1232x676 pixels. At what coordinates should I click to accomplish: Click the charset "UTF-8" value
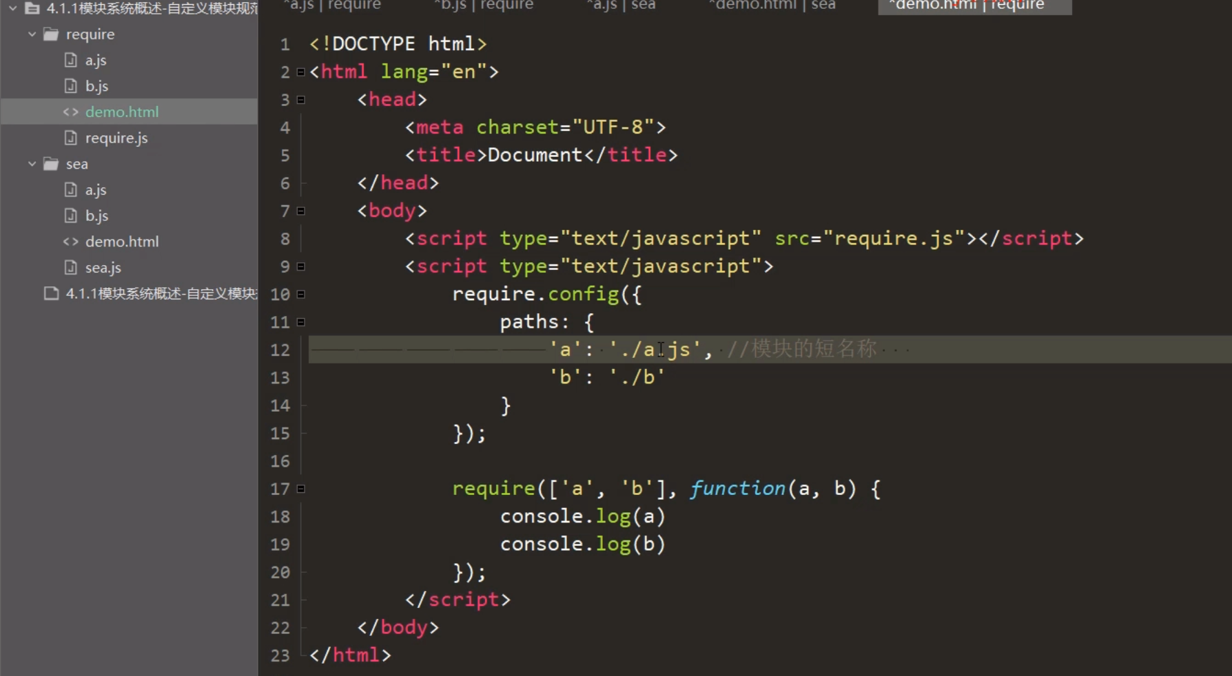[x=613, y=127]
